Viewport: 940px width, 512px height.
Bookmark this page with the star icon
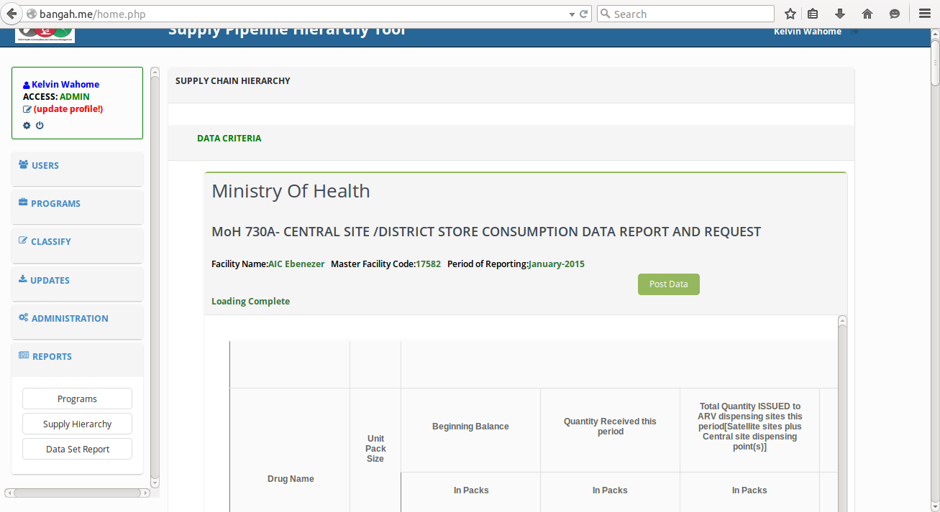pos(790,14)
